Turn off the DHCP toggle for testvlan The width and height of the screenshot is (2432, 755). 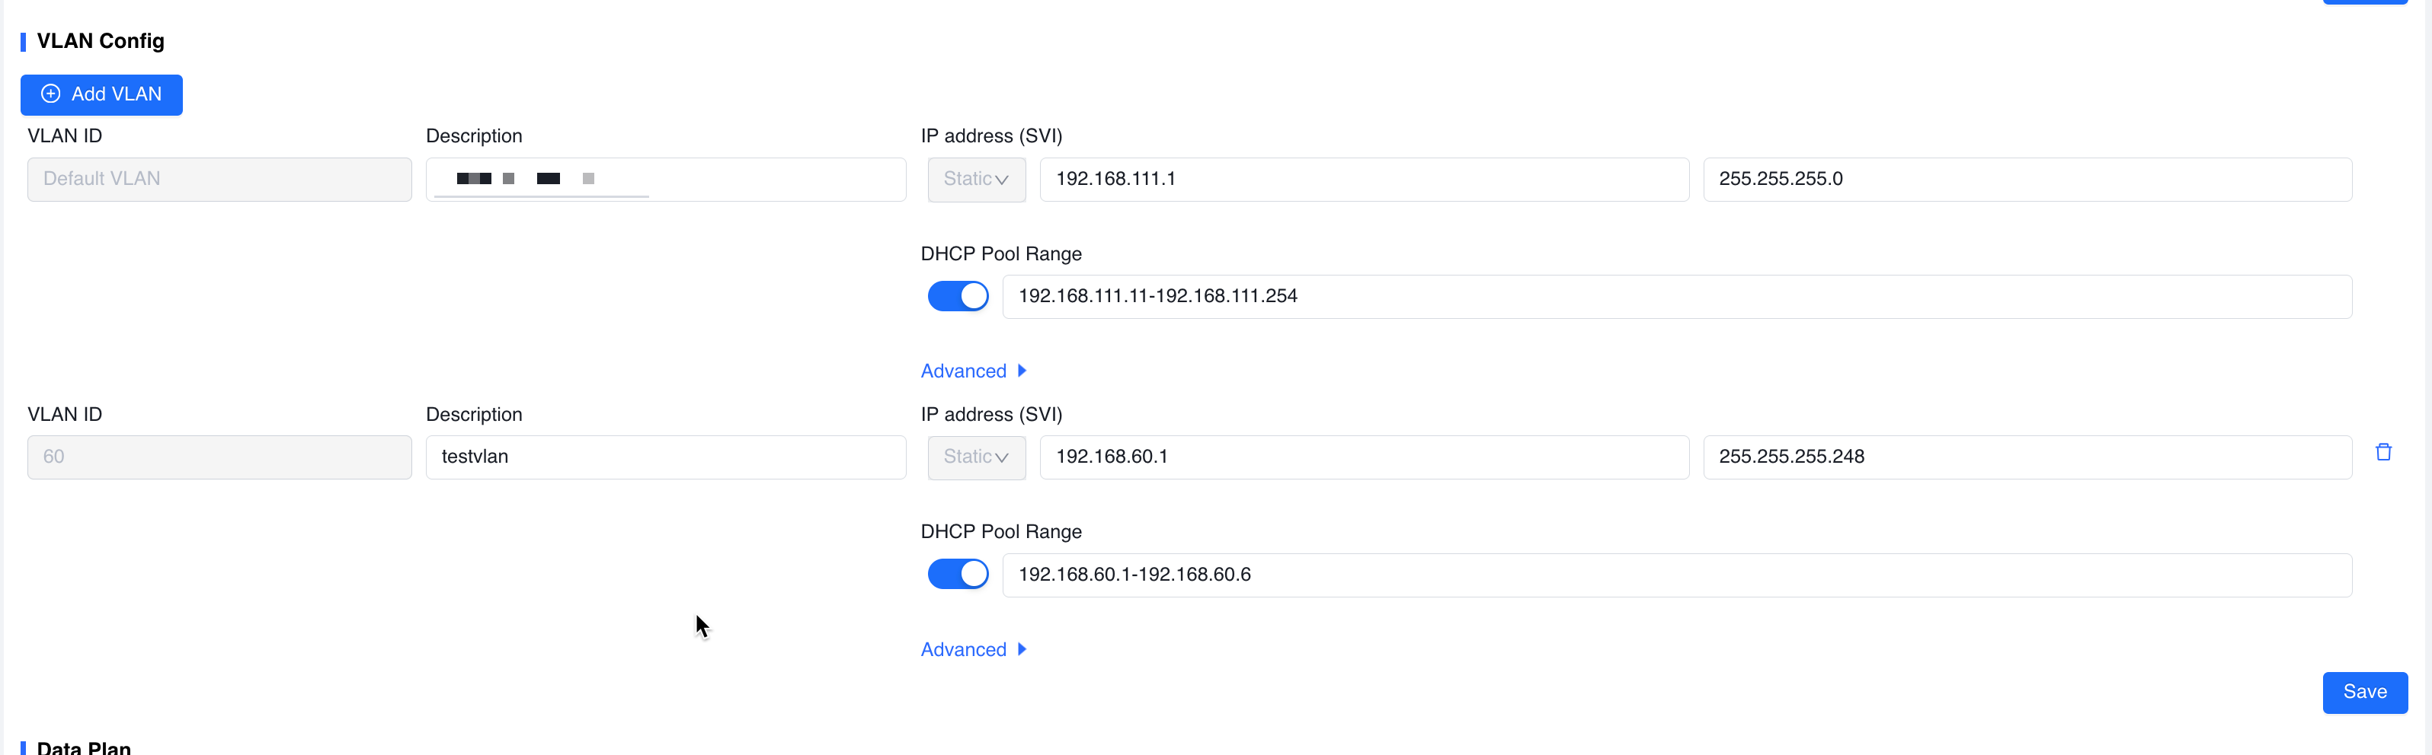[957, 574]
